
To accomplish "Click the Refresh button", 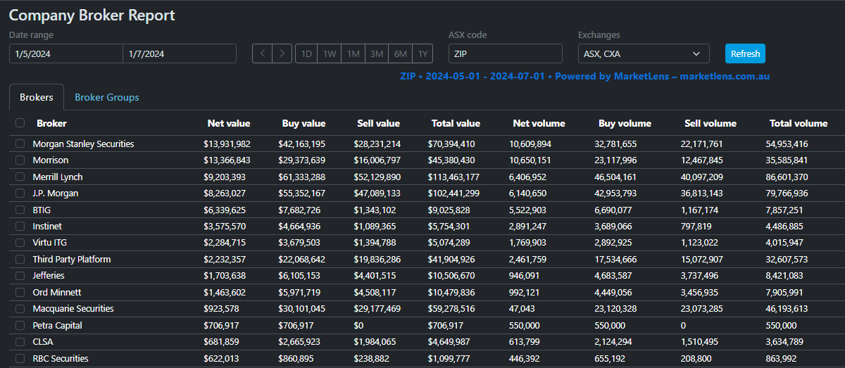I will [x=745, y=53].
